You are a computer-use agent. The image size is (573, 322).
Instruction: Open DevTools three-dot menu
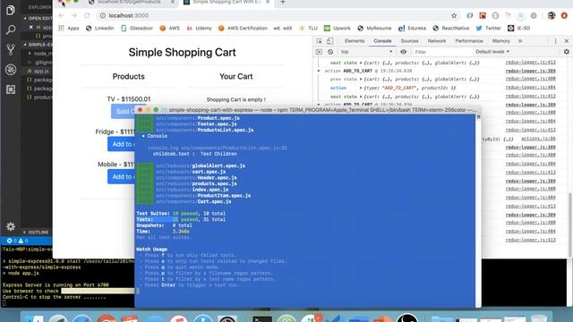point(555,41)
